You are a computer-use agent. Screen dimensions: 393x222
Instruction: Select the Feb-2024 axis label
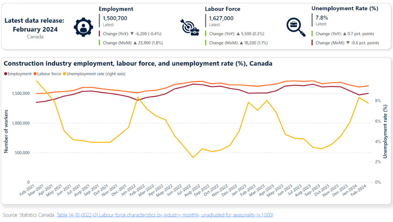pyautogui.click(x=359, y=190)
